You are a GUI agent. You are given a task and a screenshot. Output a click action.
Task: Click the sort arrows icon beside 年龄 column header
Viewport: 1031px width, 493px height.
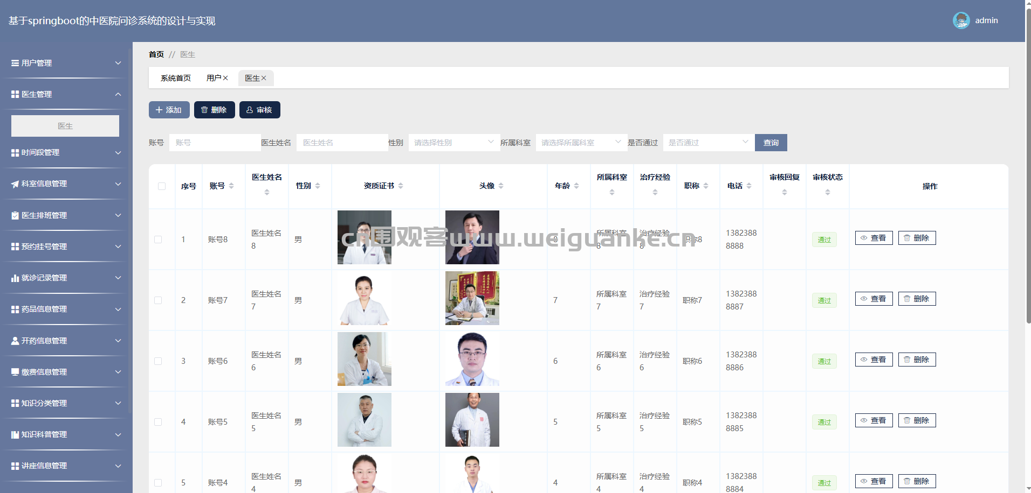coord(576,186)
